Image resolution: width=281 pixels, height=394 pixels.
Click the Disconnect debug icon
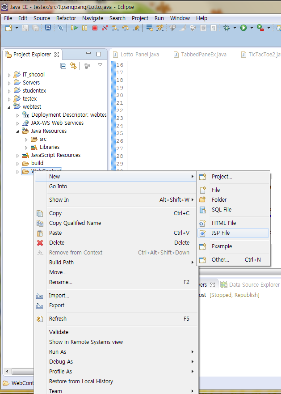click(x=105, y=28)
